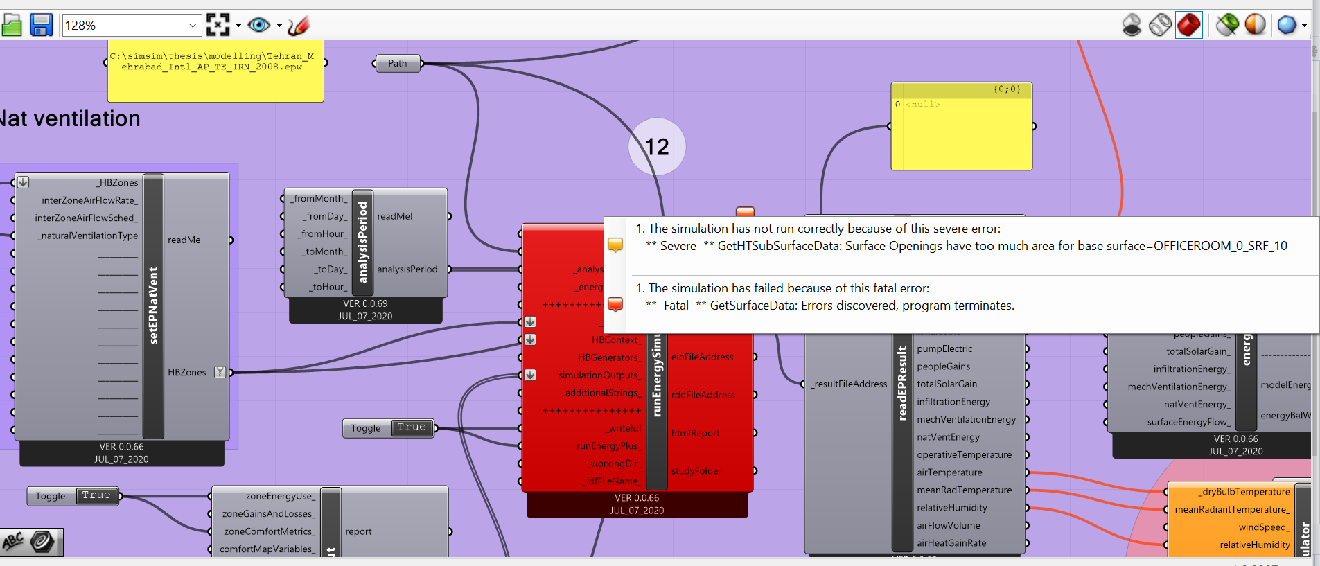The height and width of the screenshot is (566, 1320).
Task: Click the yellow panel showing null
Action: pos(961,126)
